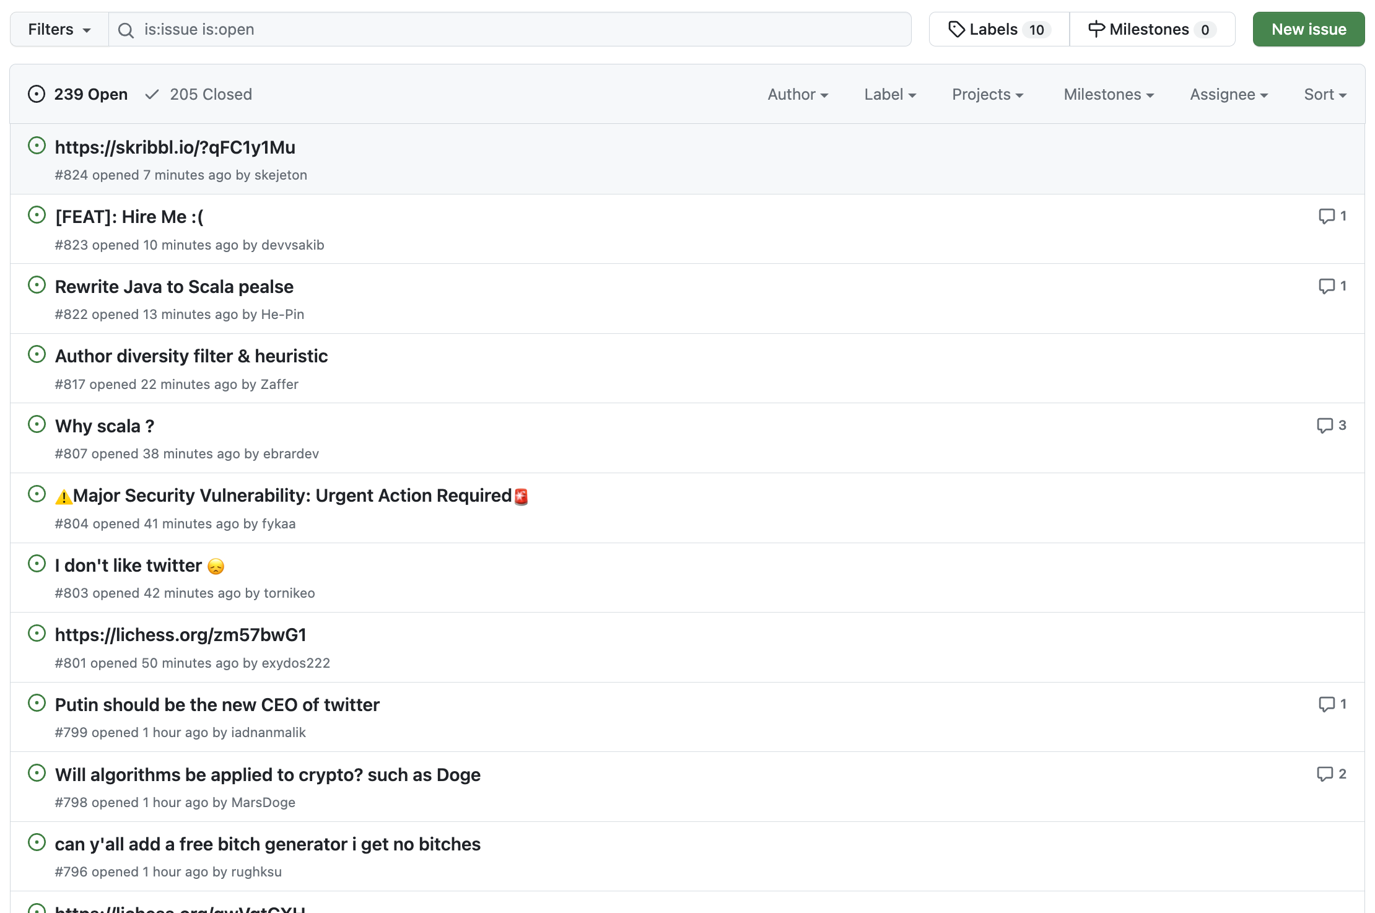Click the comment icon on the Putin CEO issue
The height and width of the screenshot is (913, 1375).
[1326, 704]
